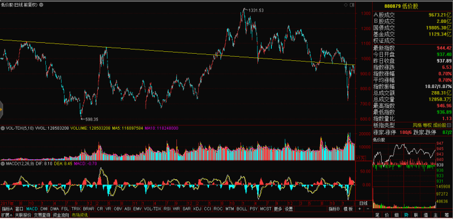Pick the WR indicator
Image resolution: width=453 pixels, height=219 pixels.
[x=176, y=209]
